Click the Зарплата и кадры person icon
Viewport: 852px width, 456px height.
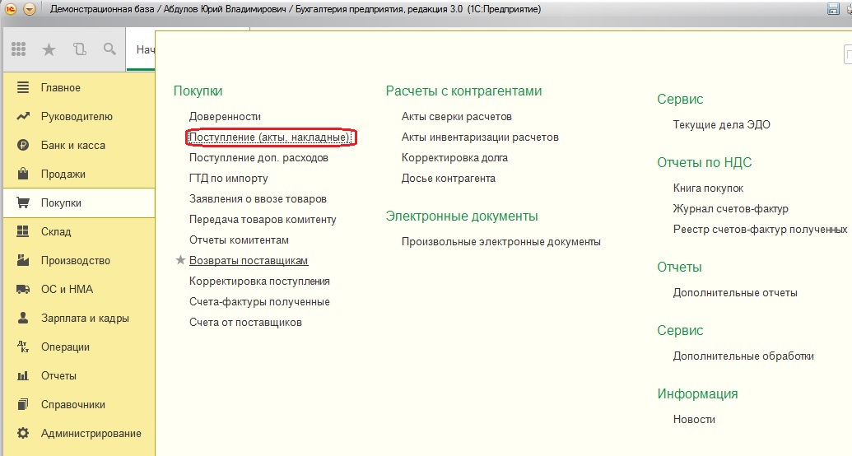[x=23, y=318]
